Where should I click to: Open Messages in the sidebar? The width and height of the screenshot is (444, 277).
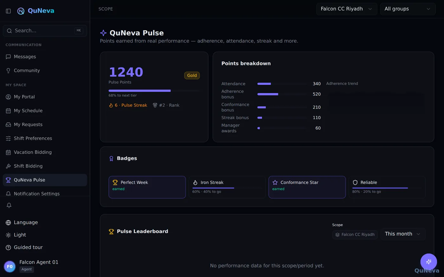tap(45, 57)
